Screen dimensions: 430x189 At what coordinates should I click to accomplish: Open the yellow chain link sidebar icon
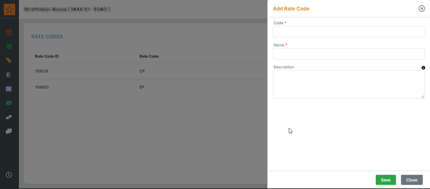pos(9,60)
